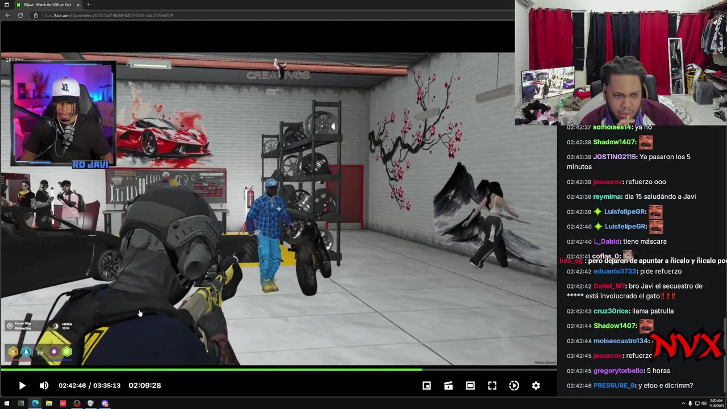Click chat message 'llama patrulla'
727x409 pixels.
pos(654,311)
